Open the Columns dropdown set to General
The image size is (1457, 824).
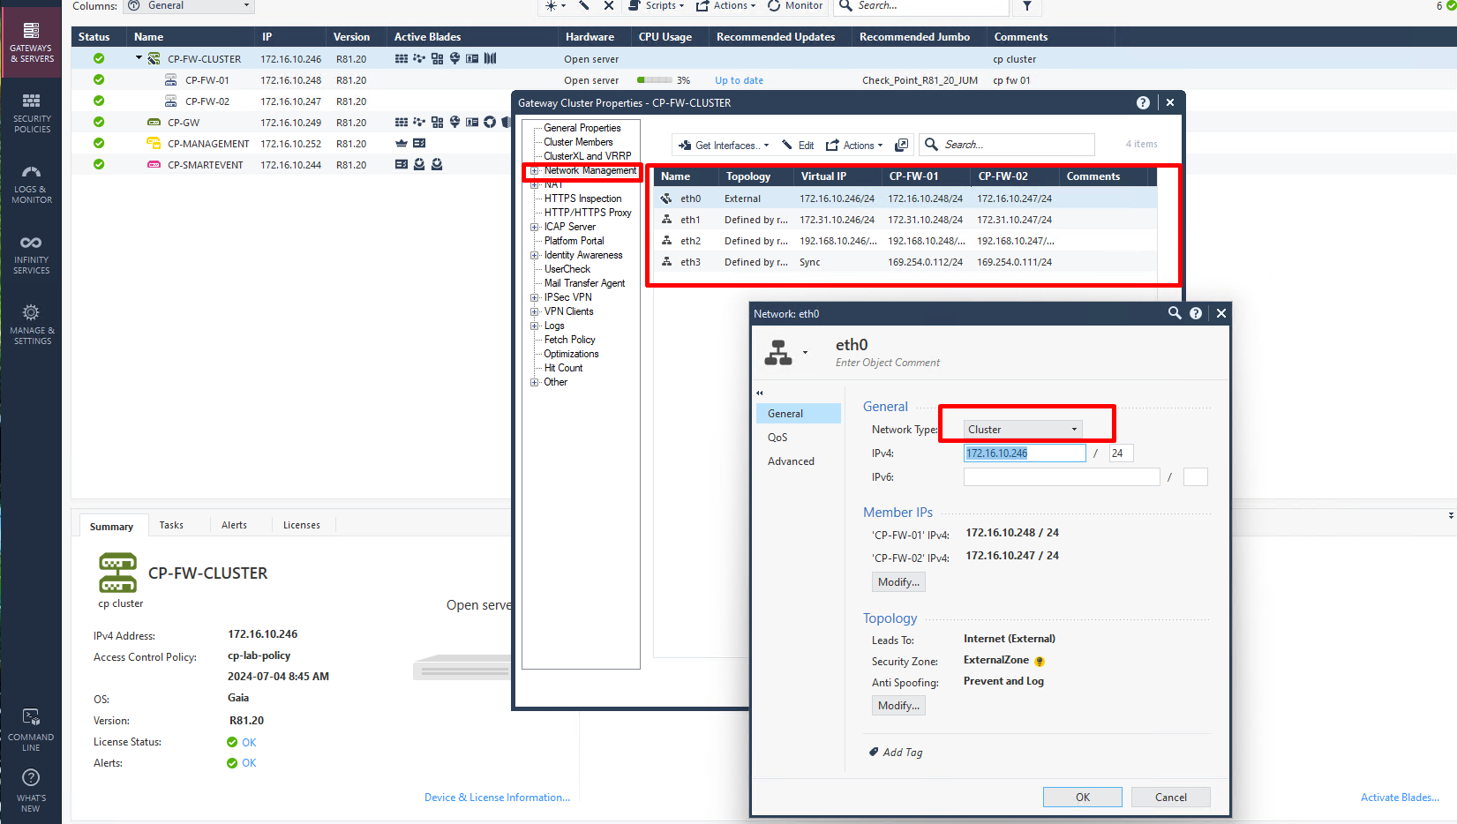coord(188,6)
